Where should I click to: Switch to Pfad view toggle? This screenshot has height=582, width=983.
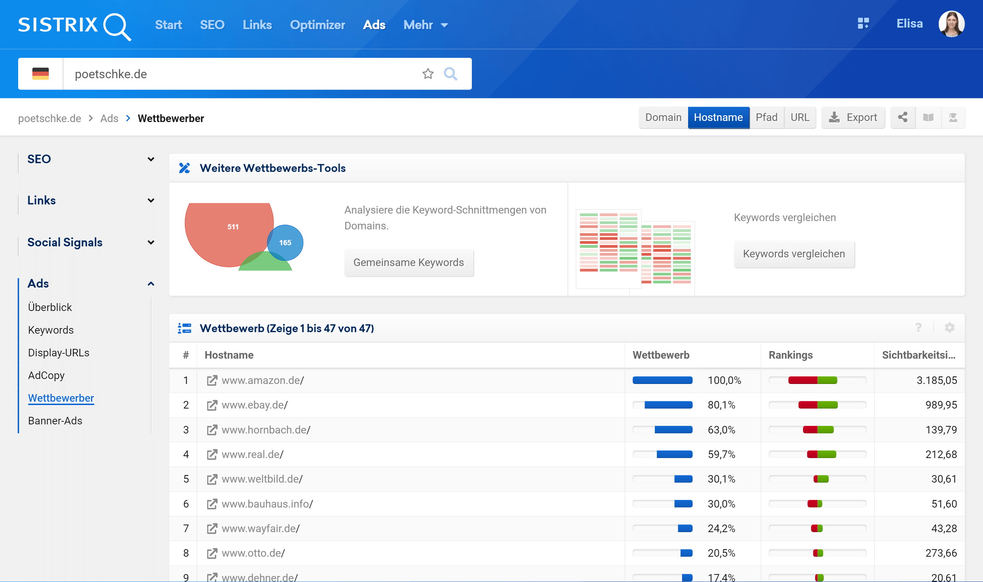click(x=766, y=117)
